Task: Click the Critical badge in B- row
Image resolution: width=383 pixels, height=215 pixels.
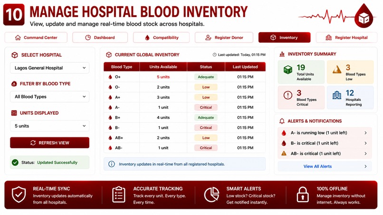Action: (x=206, y=127)
